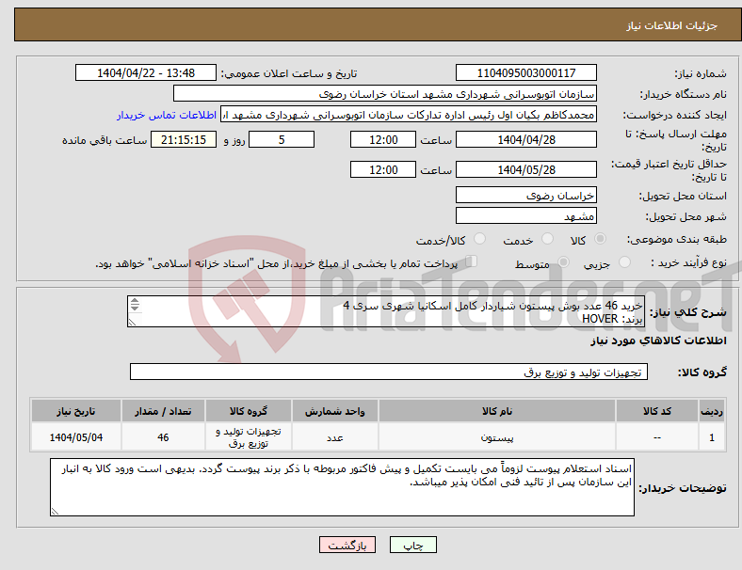
Task: Click the need number field 1104095003000117
Action: pos(525,72)
